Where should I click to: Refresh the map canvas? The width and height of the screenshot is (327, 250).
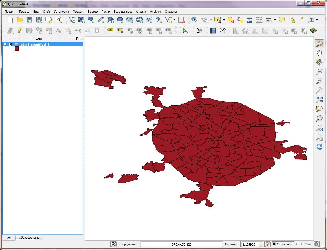pos(319,146)
